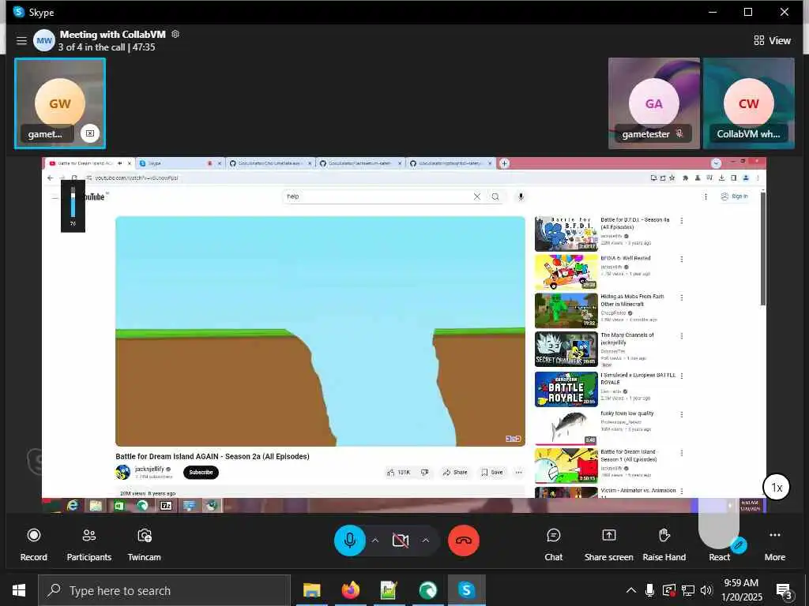
Task: Select the GA gametester participant tile
Action: 653,103
